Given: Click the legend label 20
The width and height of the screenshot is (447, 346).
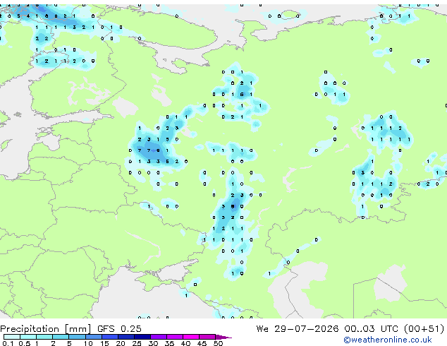Looking at the screenshot, I should click(121, 343).
